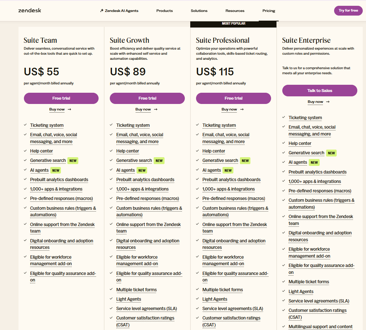Open Light Agents link under Suite Growth
The width and height of the screenshot is (366, 330).
click(129, 299)
